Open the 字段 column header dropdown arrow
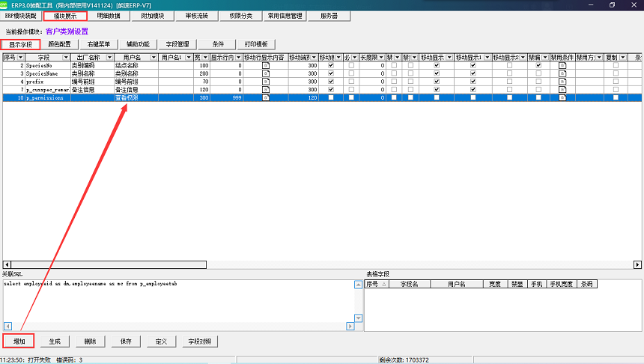The height and width of the screenshot is (364, 644). coord(67,58)
